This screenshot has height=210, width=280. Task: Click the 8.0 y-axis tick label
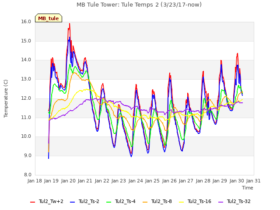(x=27, y=175)
